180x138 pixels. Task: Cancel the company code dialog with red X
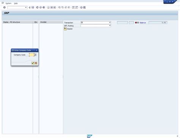point(36,63)
